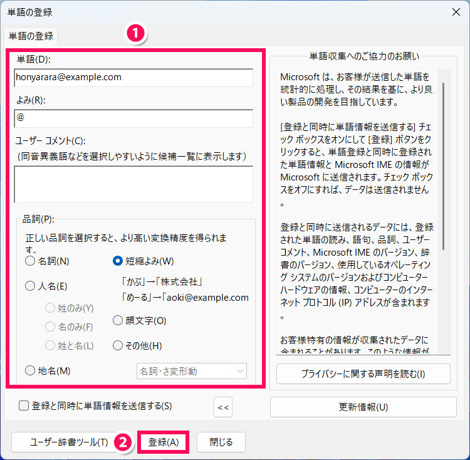Click the 登録(A) button

coord(164,442)
